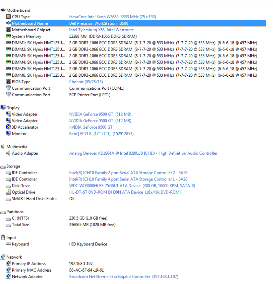Select the Total Size row label
Image resolution: width=273 pixels, height=284 pixels.
(x=21, y=225)
